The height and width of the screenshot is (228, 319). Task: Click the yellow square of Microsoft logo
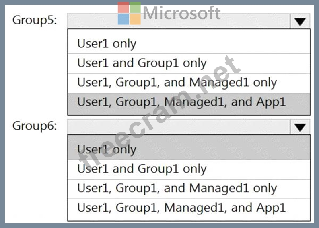click(x=136, y=19)
